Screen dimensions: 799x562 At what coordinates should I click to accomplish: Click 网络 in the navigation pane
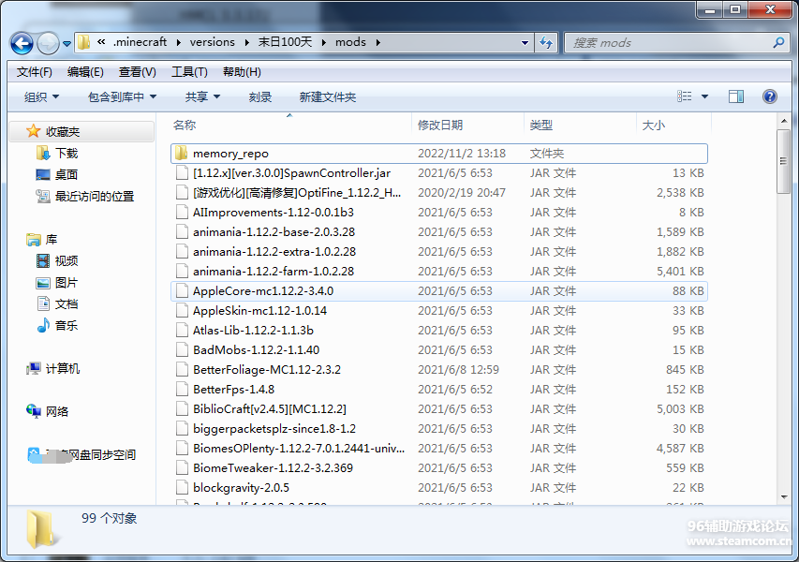click(x=56, y=411)
